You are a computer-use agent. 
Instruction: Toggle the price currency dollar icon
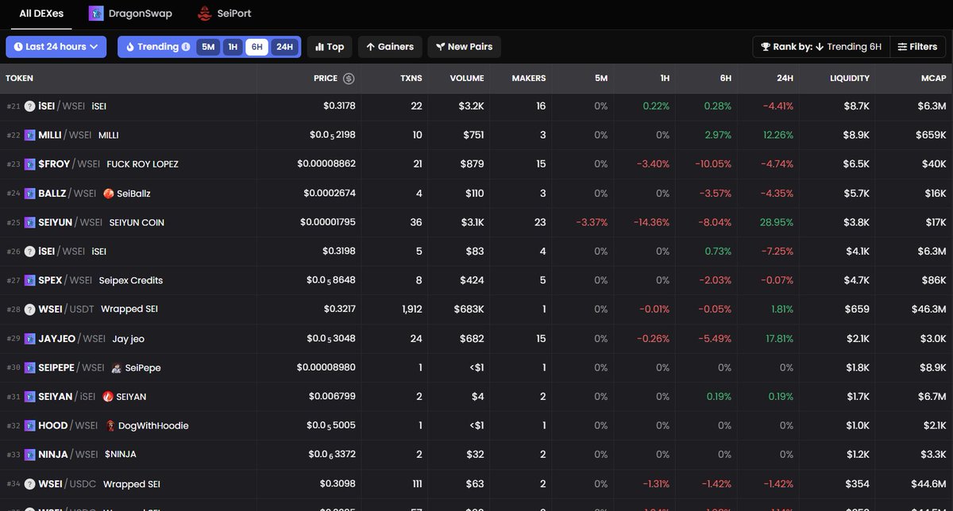(348, 79)
